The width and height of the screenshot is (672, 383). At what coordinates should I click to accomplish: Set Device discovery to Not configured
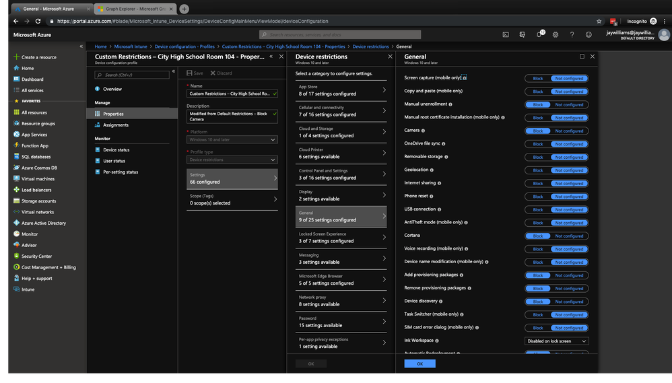point(569,302)
